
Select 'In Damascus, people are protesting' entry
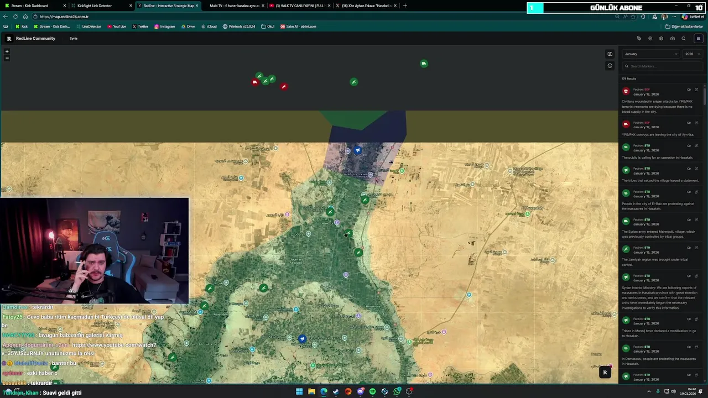pos(660,355)
